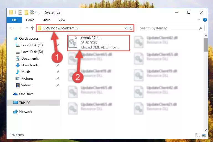The height and width of the screenshot is (142, 213).
Task: Click the address bar path C:\Windows\System32
Action: 60,28
